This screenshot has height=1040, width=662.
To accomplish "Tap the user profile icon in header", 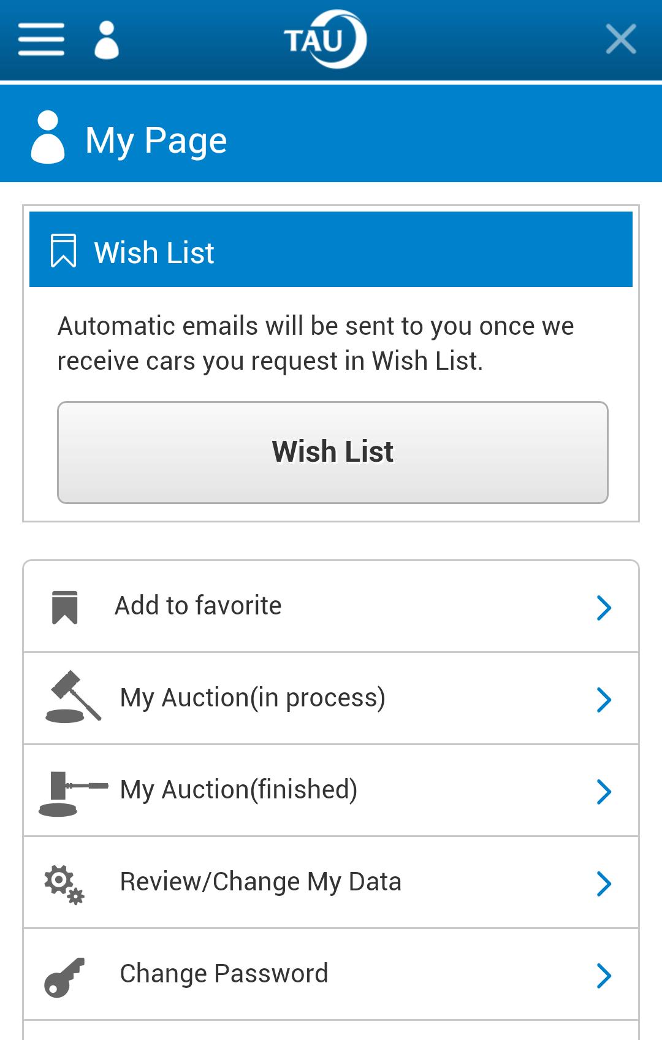I will pyautogui.click(x=107, y=40).
